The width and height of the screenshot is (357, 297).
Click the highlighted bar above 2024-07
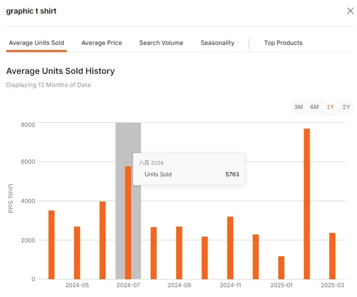pos(128,223)
